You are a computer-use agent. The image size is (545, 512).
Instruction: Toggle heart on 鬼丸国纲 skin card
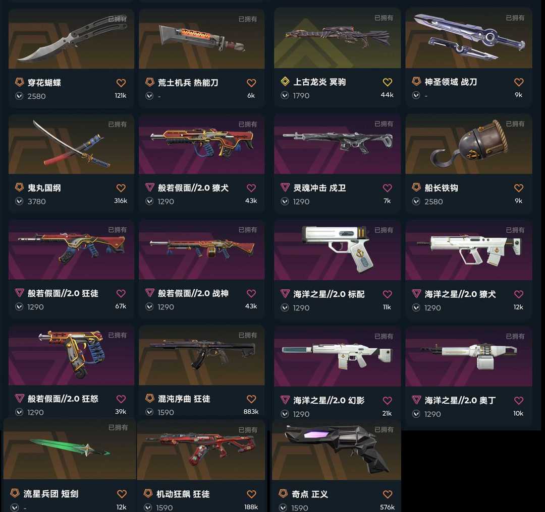click(121, 188)
